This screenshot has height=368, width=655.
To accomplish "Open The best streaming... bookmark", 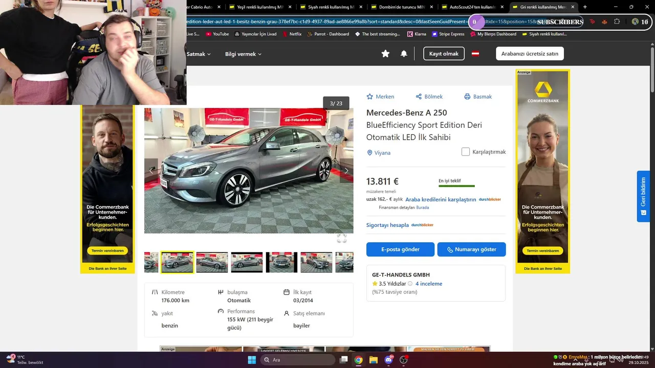I will (377, 34).
